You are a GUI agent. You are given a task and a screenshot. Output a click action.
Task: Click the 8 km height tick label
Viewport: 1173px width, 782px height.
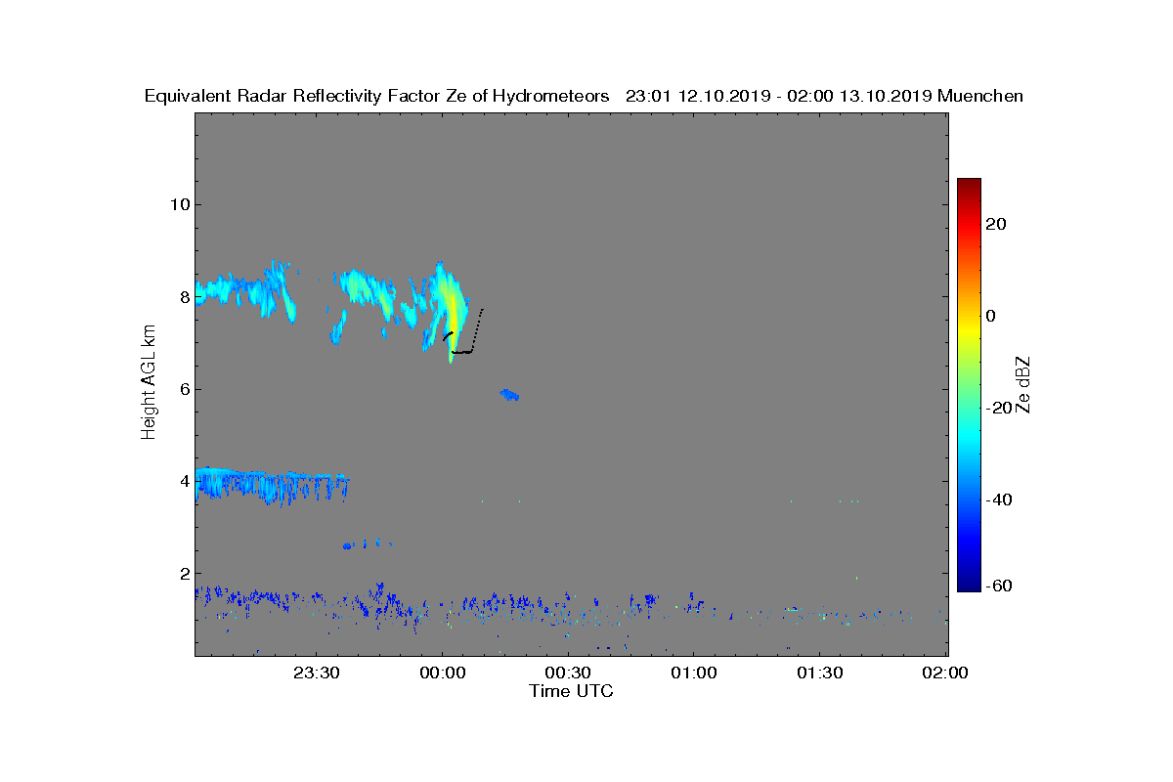tap(183, 297)
